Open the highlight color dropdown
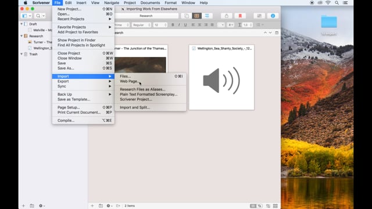This screenshot has height=209, width=372. click(x=230, y=25)
